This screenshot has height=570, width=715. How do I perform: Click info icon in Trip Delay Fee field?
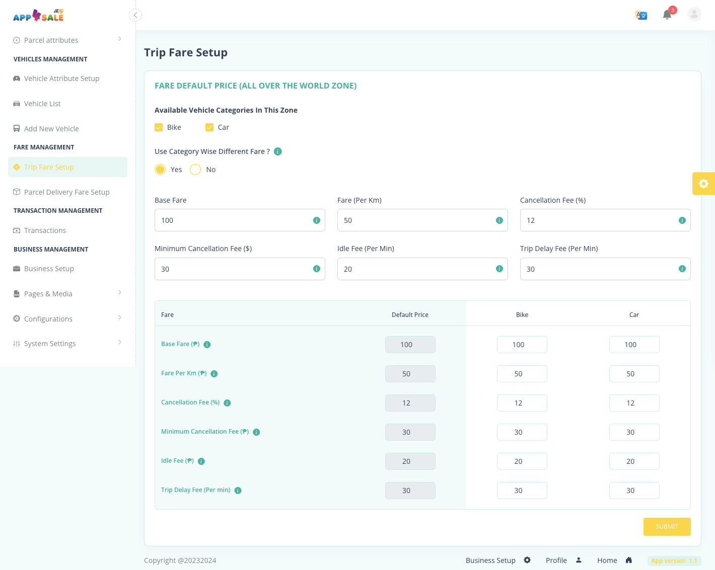pos(682,269)
